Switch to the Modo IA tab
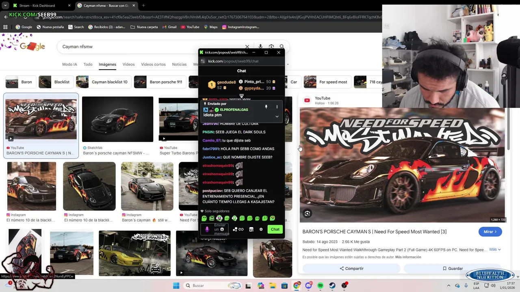Image resolution: width=520 pixels, height=292 pixels. click(69, 64)
